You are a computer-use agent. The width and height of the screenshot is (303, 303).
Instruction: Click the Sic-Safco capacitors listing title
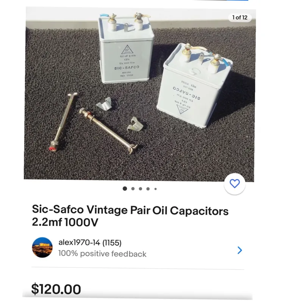(130, 216)
